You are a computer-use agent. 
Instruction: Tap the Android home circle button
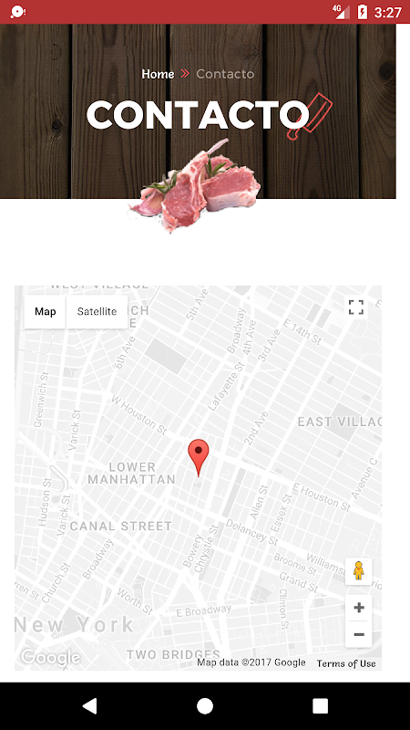coord(204,705)
